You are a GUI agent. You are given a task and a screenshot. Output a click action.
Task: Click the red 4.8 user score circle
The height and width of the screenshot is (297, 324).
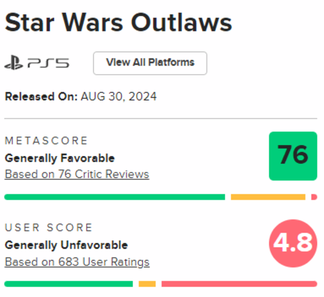(293, 243)
